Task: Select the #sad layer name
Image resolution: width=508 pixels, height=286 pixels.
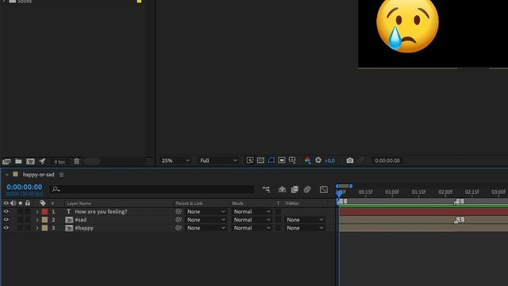Action: (x=81, y=219)
